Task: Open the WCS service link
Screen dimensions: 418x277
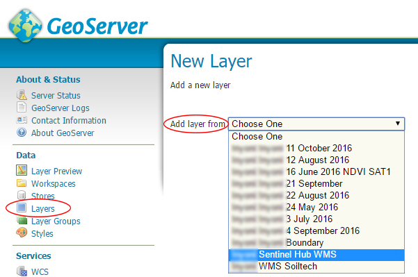Action: point(40,272)
